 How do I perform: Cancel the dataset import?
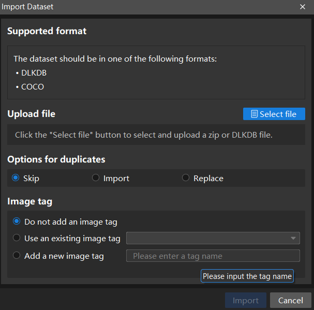pyautogui.click(x=291, y=301)
